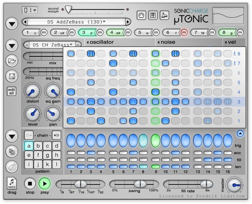252x204 pixels.
Task: Select previous drum patch left arrow
Action: click(x=27, y=45)
